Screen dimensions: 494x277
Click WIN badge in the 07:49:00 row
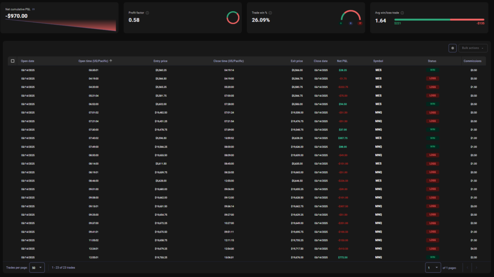click(x=432, y=147)
